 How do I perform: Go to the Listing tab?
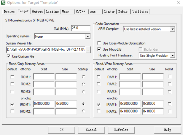pos(52,12)
